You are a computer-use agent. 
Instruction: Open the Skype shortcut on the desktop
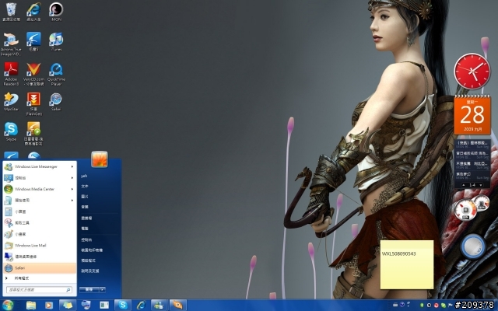pos(11,131)
